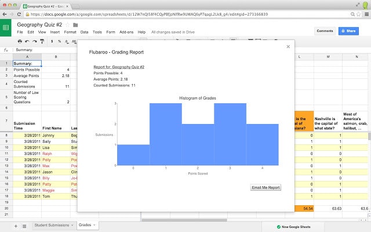Click the blue Share button
The height and width of the screenshot is (232, 371).
pyautogui.click(x=348, y=31)
